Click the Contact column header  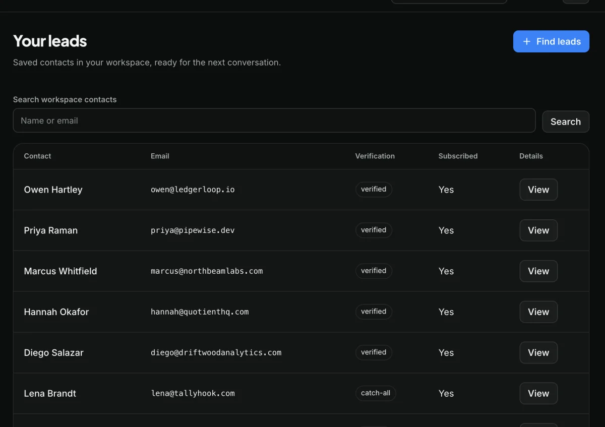pos(37,156)
